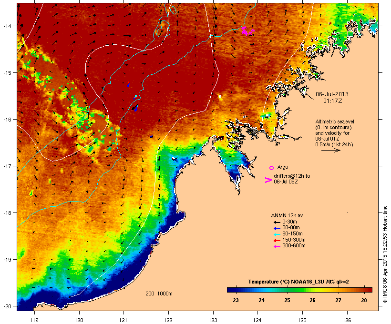Click the '0.5m/s (1kt 24h)' label
Image resolution: width=391 pixels, height=324 pixels.
(334, 144)
